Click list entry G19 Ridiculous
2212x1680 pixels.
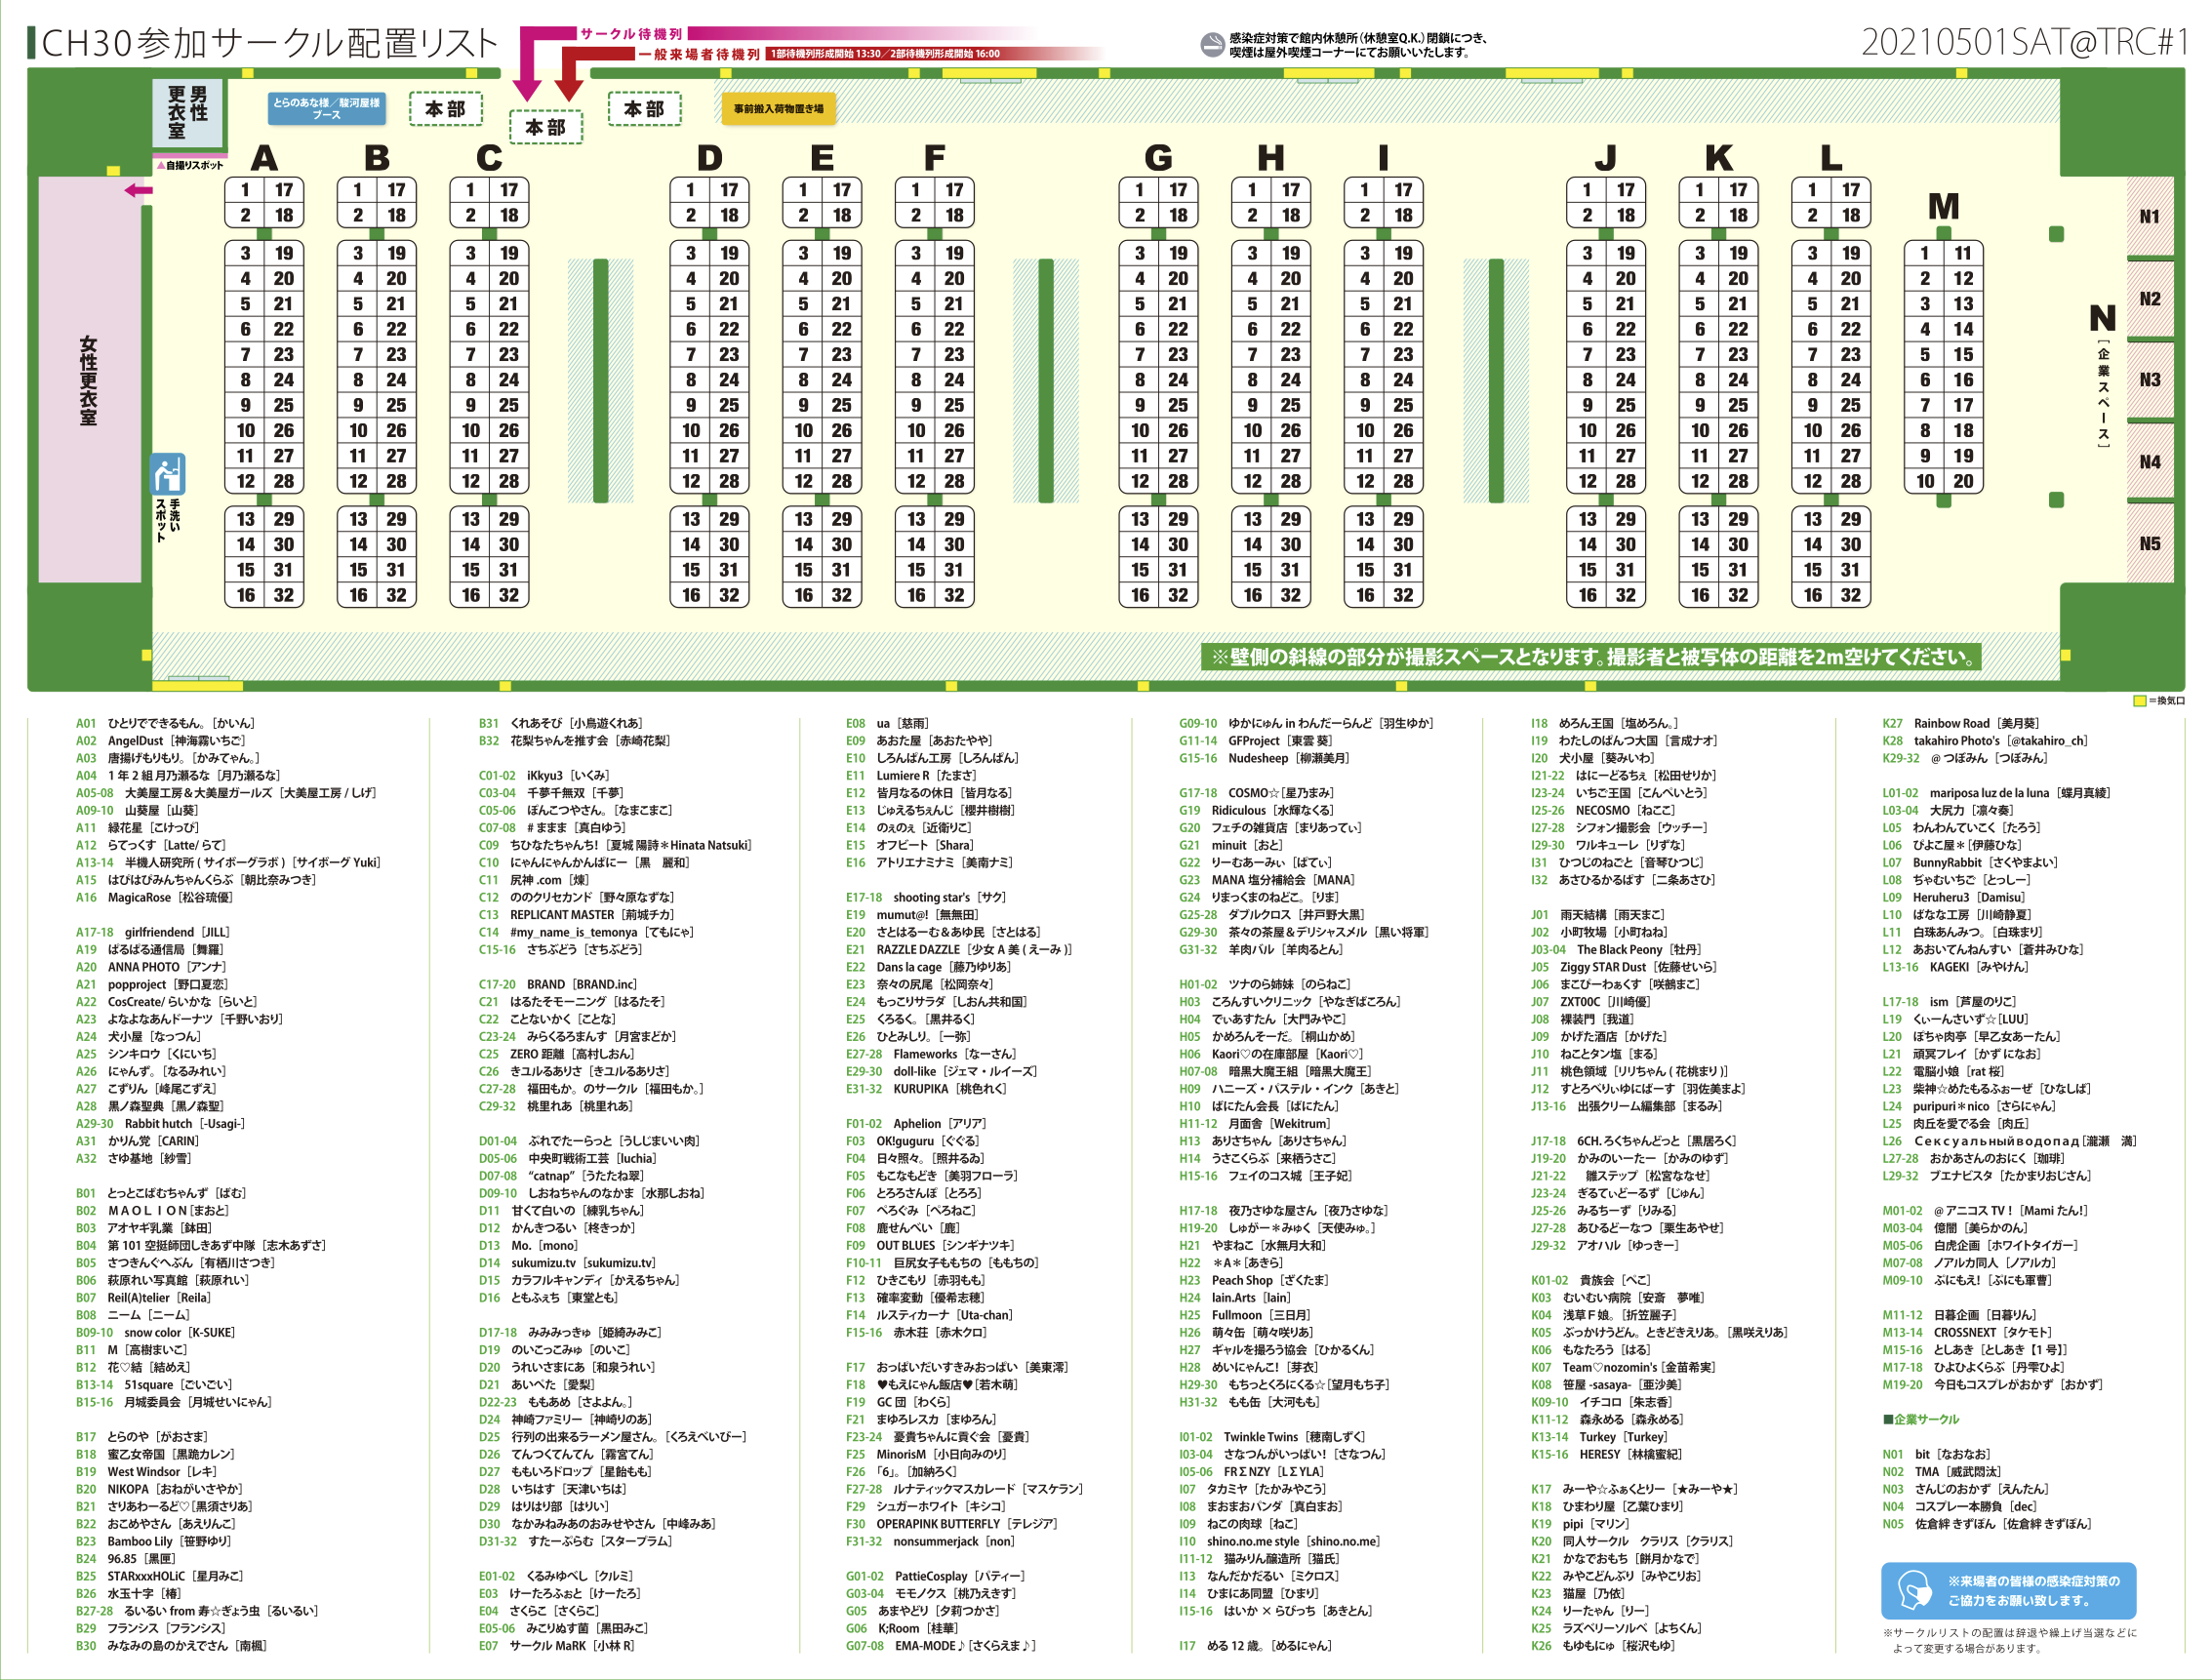point(1257,811)
